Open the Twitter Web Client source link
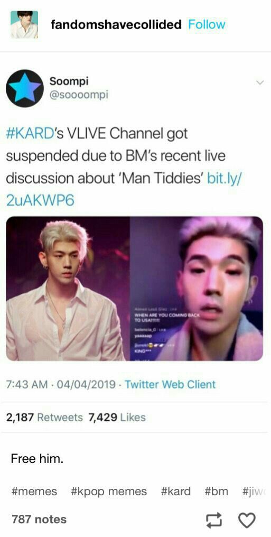The width and height of the screenshot is (271, 537). tap(170, 384)
